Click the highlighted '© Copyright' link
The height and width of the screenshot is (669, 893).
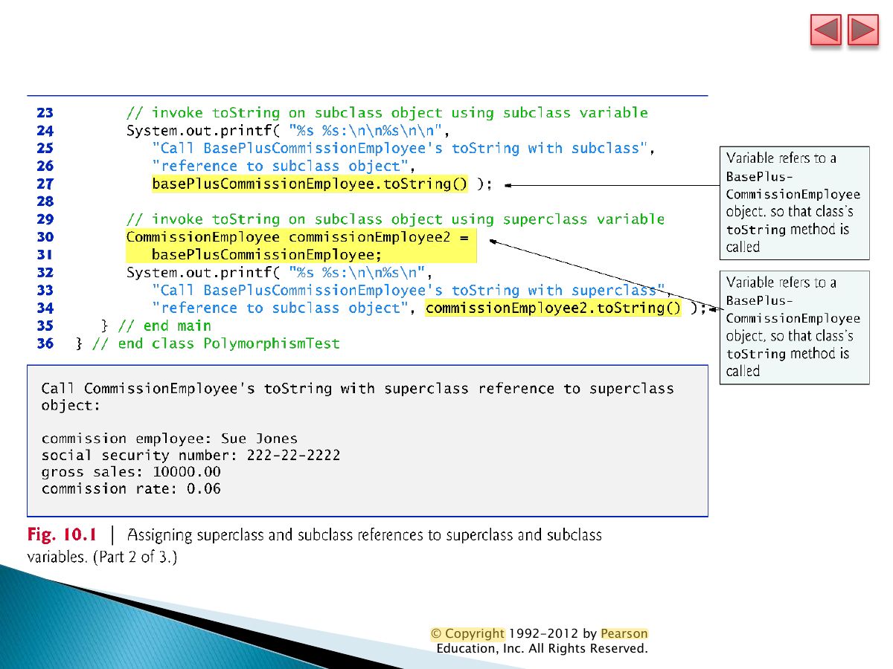click(467, 634)
